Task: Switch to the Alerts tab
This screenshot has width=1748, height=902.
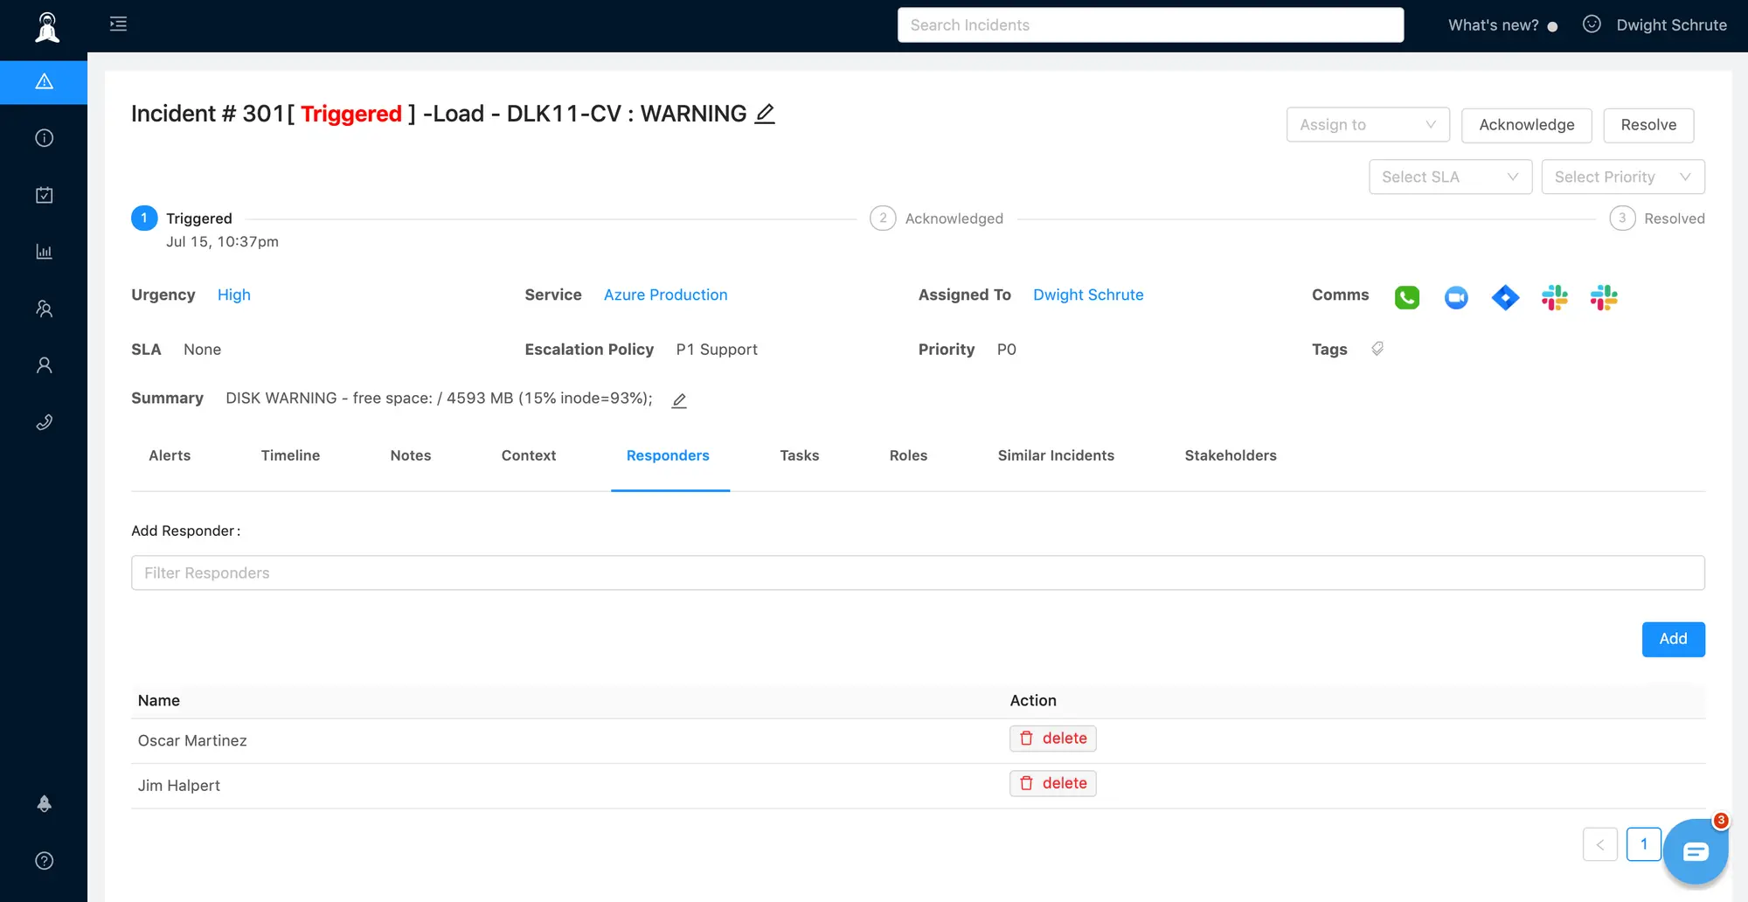Action: (x=170, y=455)
